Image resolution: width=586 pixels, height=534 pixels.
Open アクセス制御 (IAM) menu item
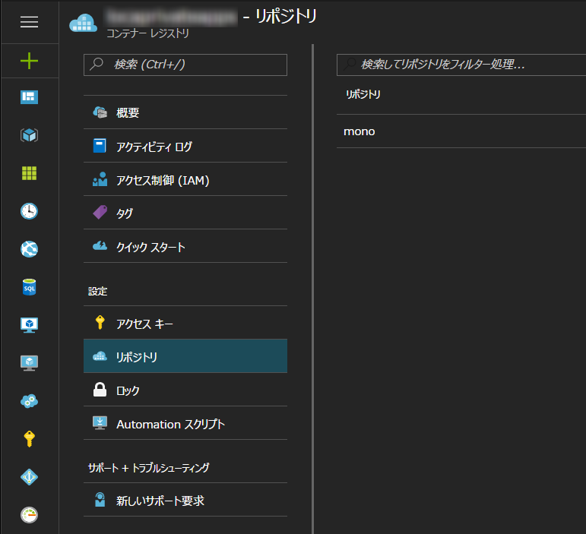tap(185, 179)
